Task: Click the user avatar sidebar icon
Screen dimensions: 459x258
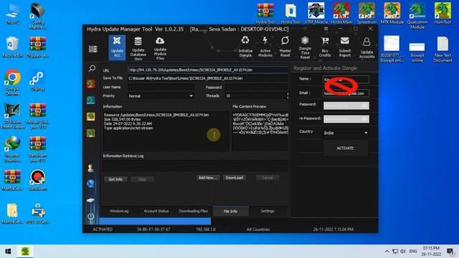Action: coord(91,168)
